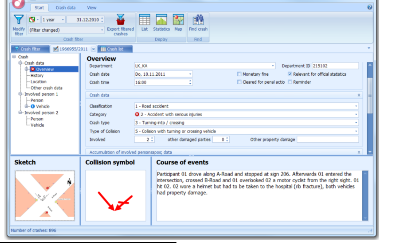Open the Category dropdown
The image size is (409, 243).
[356, 115]
